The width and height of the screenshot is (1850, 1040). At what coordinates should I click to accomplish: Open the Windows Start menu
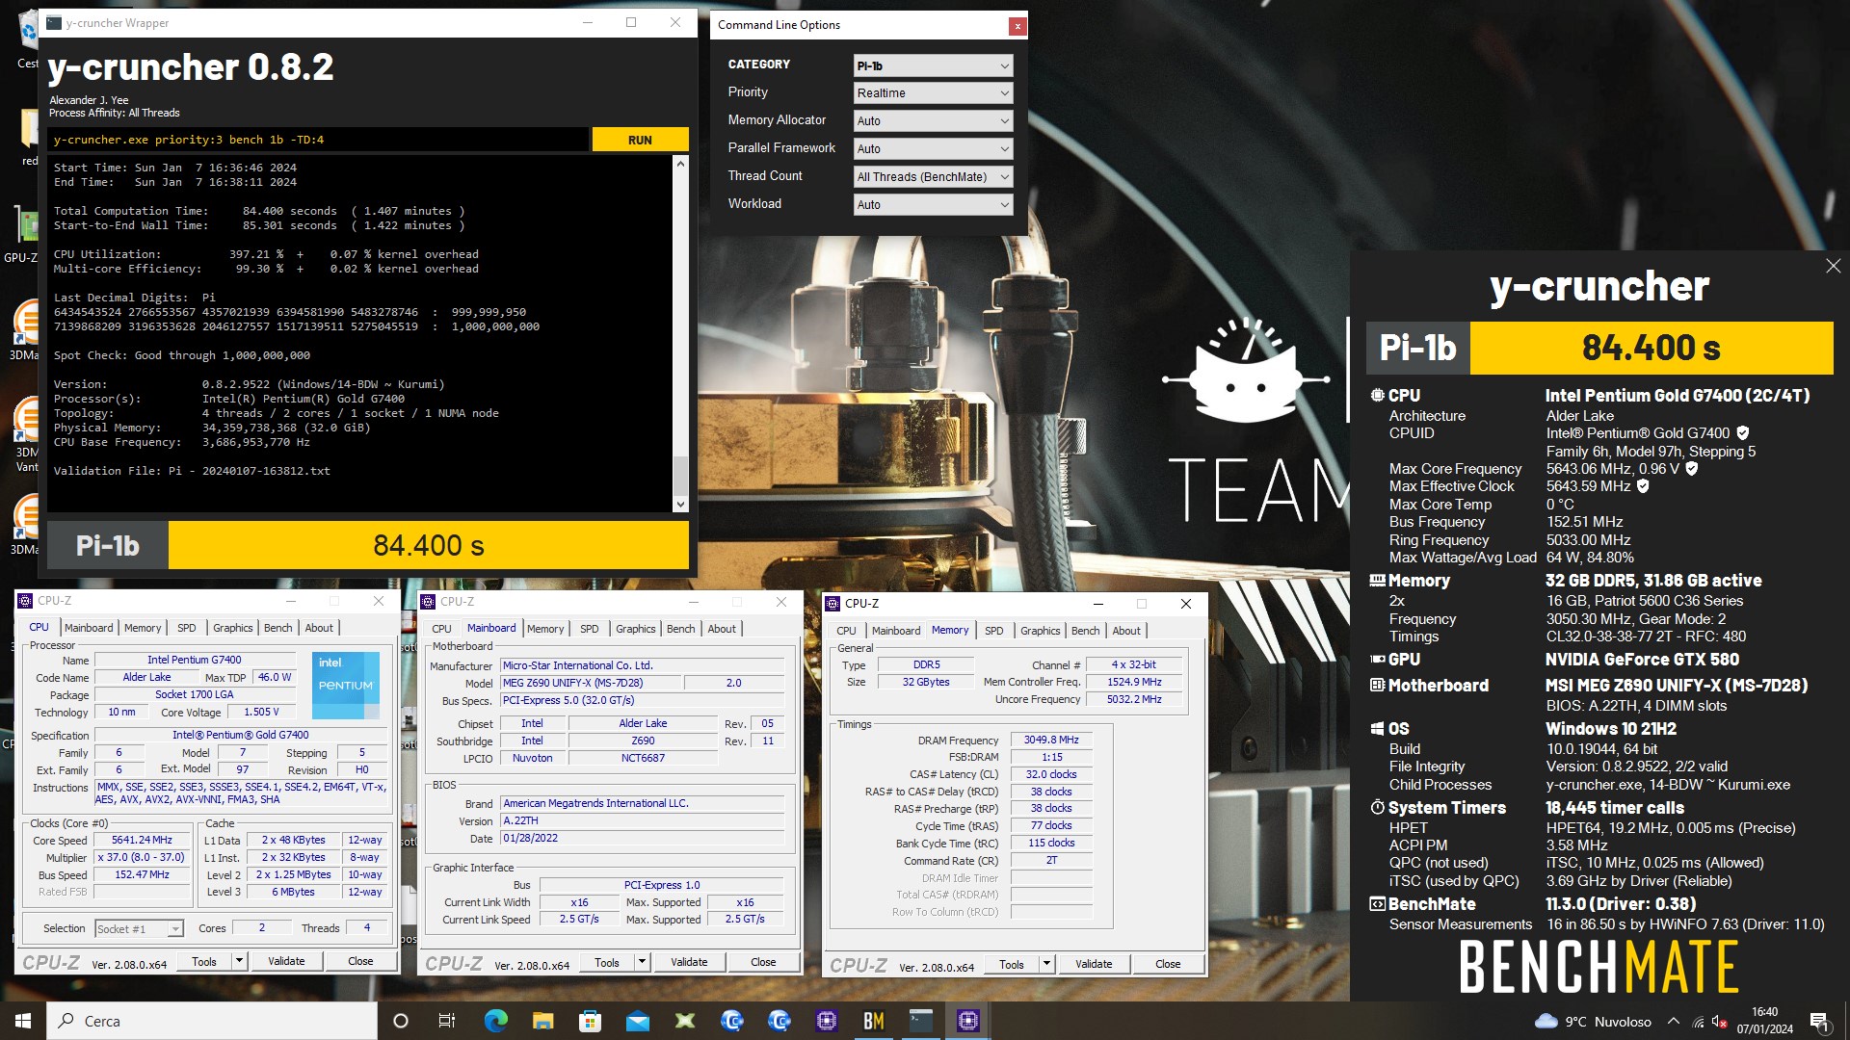(23, 1021)
